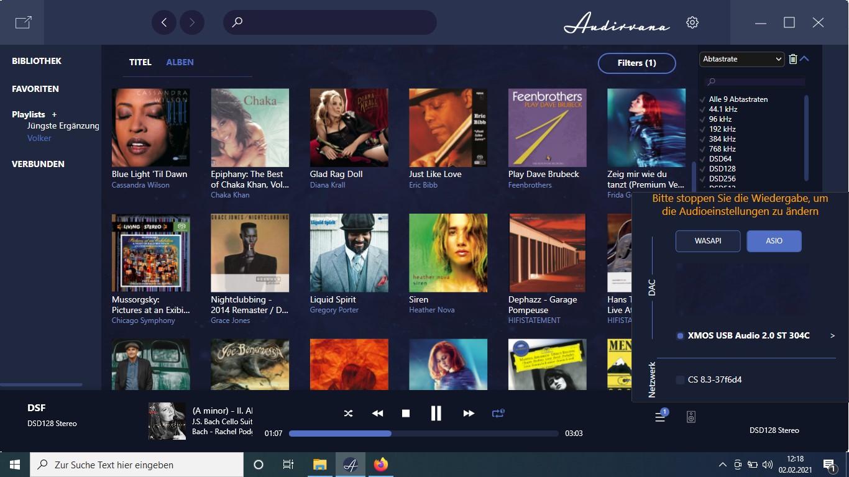Stop playback
The width and height of the screenshot is (849, 477).
406,413
